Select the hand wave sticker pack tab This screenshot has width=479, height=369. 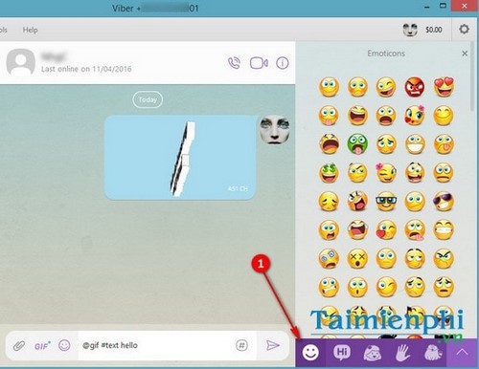(403, 353)
